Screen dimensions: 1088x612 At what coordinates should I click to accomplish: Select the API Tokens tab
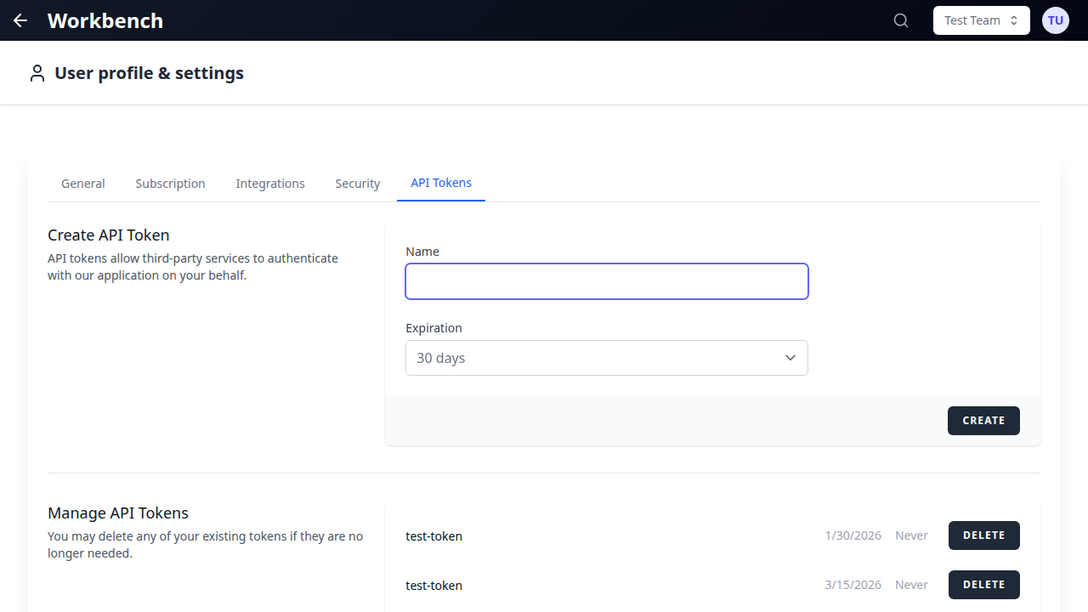(x=441, y=183)
